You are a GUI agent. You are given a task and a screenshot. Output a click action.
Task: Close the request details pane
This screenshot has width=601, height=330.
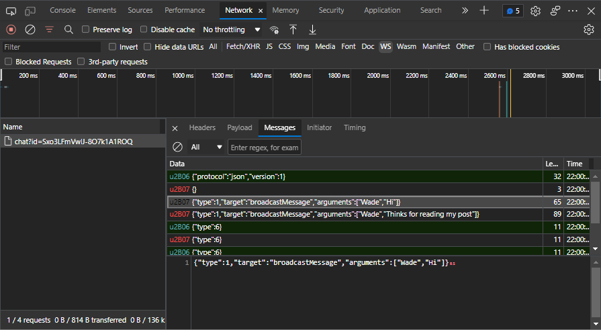[175, 128]
